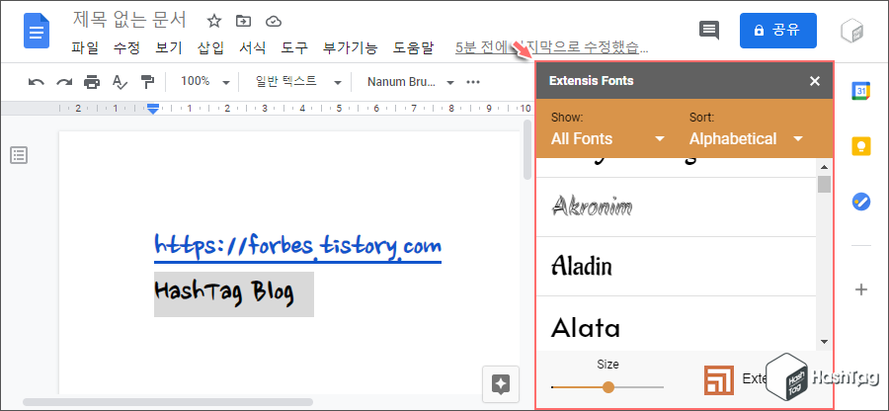Click the font list scrollbar thumb
The image size is (889, 411).
coord(825,184)
